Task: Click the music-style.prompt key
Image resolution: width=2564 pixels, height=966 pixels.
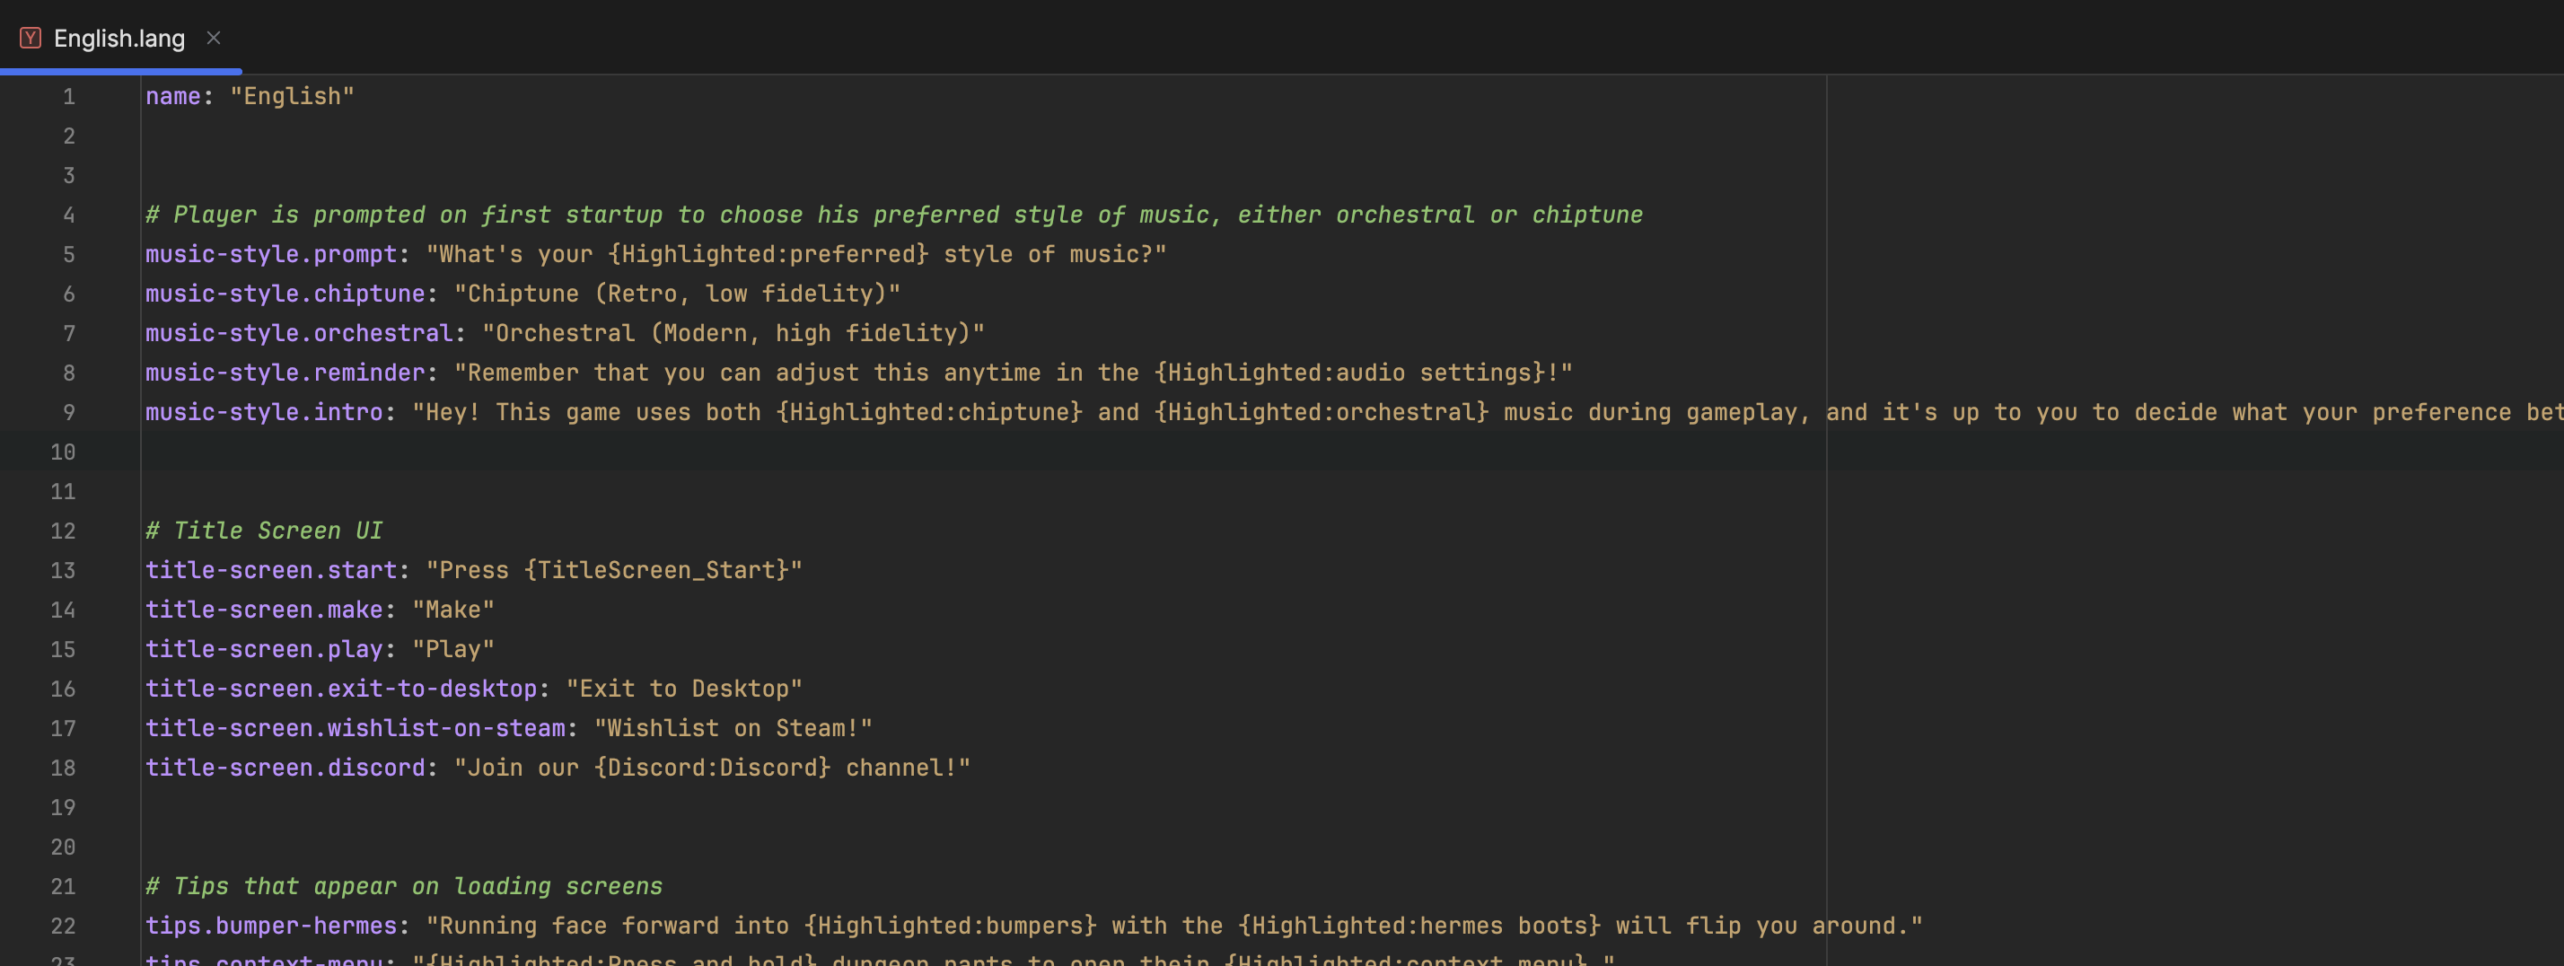Action: 271,255
